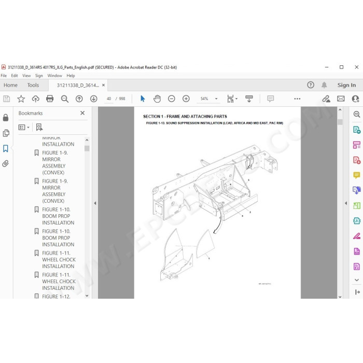The width and height of the screenshot is (363, 363).
Task: Collapse the right tools pane arrow
Action: coord(346,203)
